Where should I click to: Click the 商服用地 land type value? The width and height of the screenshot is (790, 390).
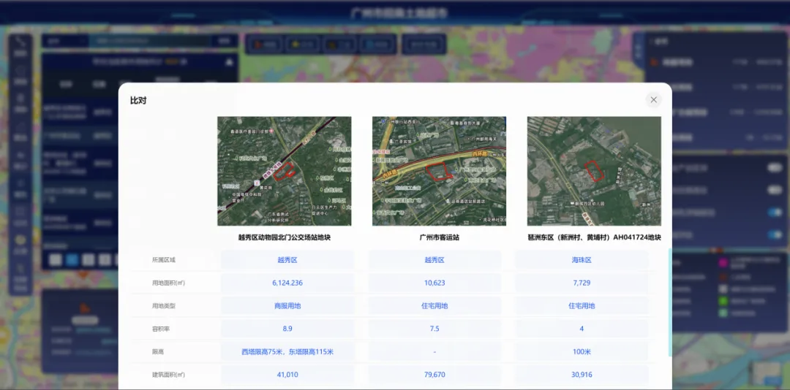(x=287, y=306)
